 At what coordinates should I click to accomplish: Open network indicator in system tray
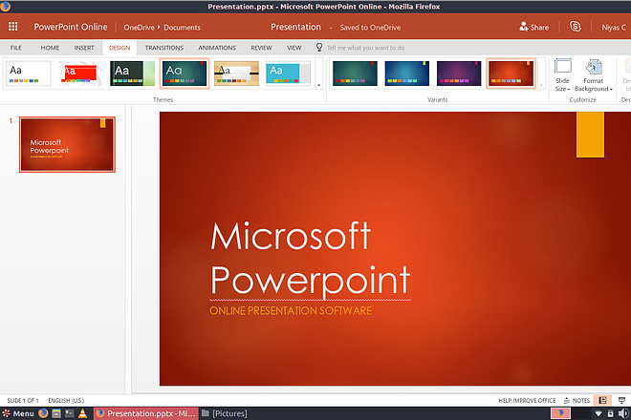coord(598,413)
